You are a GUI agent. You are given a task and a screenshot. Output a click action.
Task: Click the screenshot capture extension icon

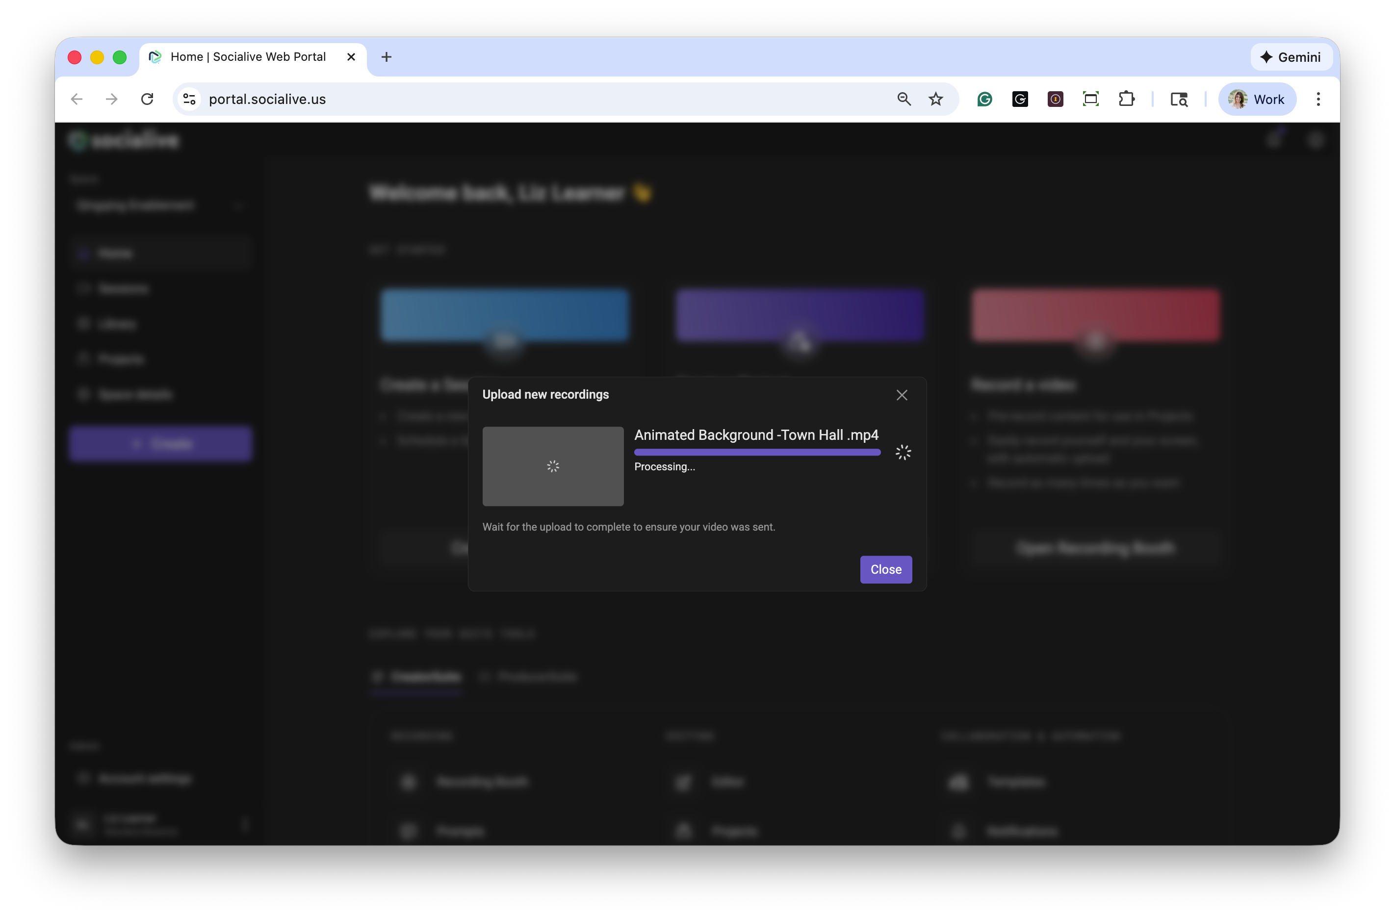(x=1090, y=99)
